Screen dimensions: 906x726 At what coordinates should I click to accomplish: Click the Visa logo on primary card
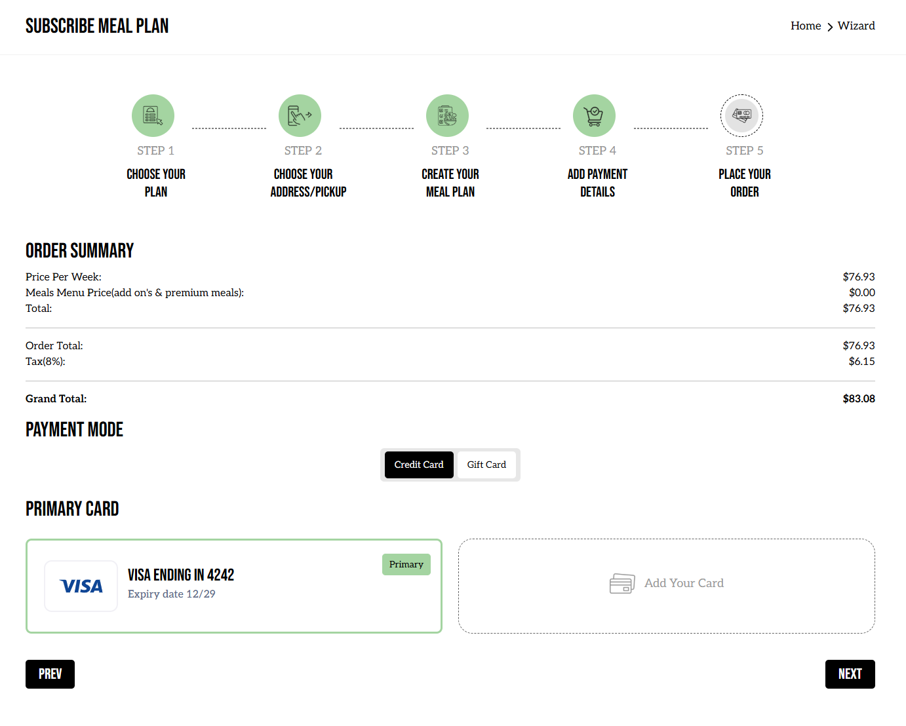point(81,586)
